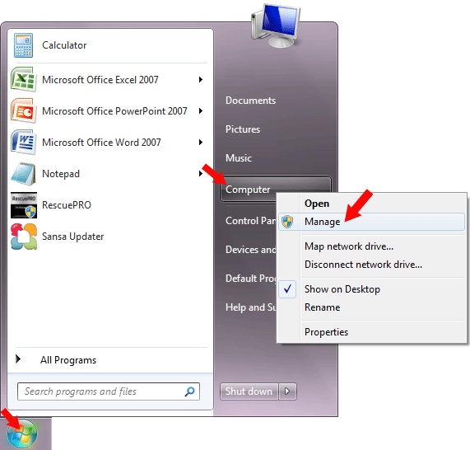470x450 pixels.
Task: Open Devices and Printers link
Action: pyautogui.click(x=250, y=250)
